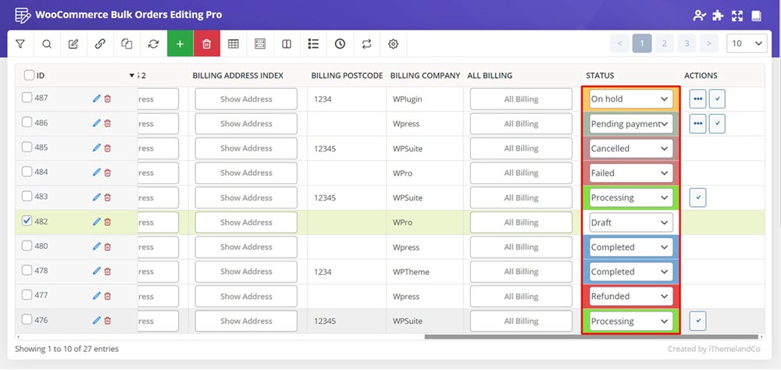Click the user account icon in header
The image size is (781, 370).
pyautogui.click(x=699, y=16)
